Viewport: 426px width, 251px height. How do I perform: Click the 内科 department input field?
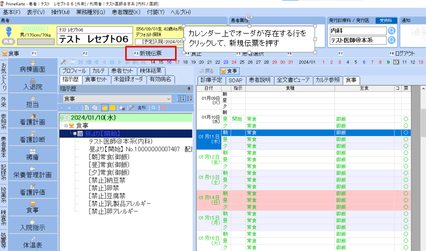click(358, 31)
